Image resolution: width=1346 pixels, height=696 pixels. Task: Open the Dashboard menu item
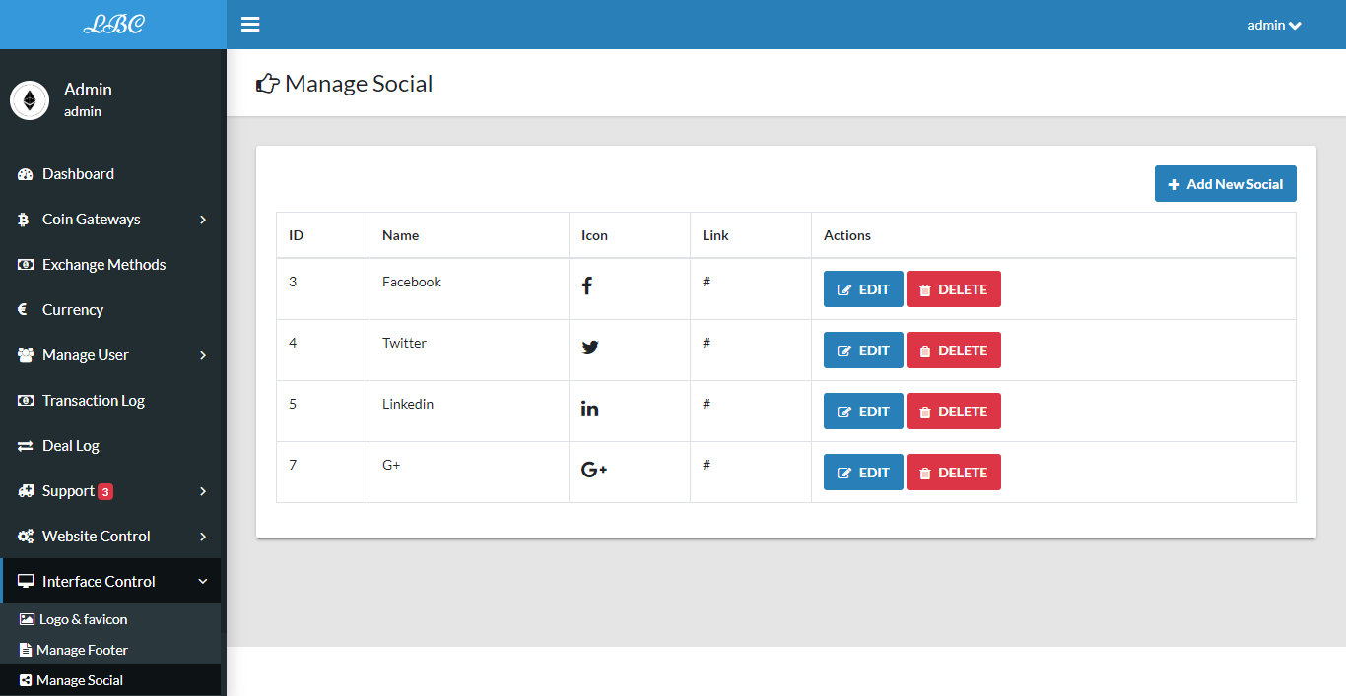point(78,174)
